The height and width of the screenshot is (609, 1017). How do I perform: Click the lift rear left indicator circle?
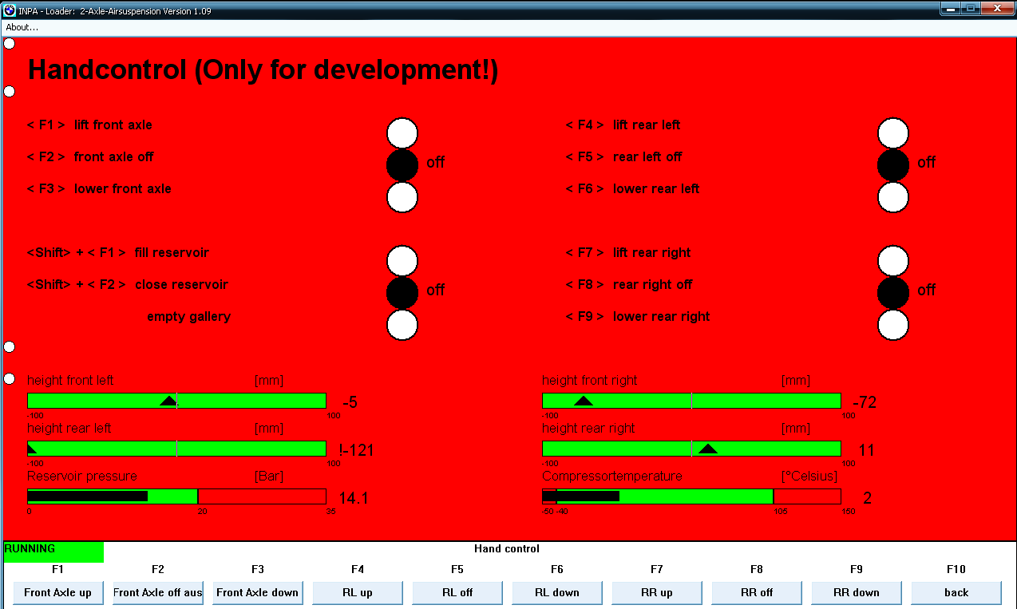pos(893,133)
